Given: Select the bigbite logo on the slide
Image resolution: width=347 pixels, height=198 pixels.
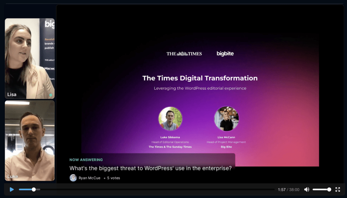Looking at the screenshot, I should [225, 53].
